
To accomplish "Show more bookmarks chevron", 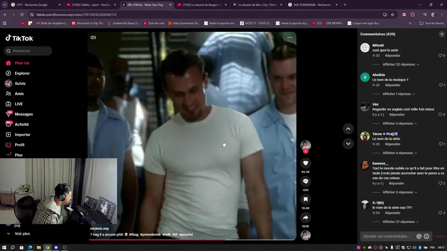I will [x=410, y=23].
